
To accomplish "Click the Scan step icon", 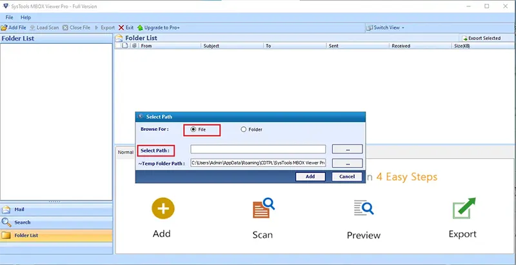I will coord(263,208).
